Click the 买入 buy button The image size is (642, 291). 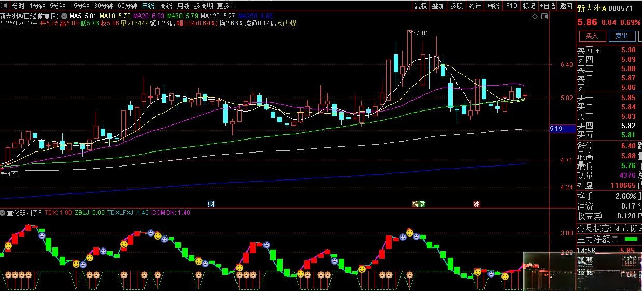(592, 36)
